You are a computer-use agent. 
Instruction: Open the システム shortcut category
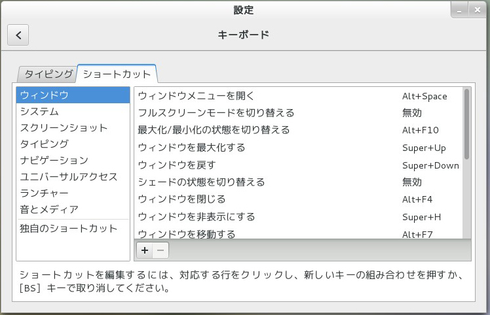[73, 112]
